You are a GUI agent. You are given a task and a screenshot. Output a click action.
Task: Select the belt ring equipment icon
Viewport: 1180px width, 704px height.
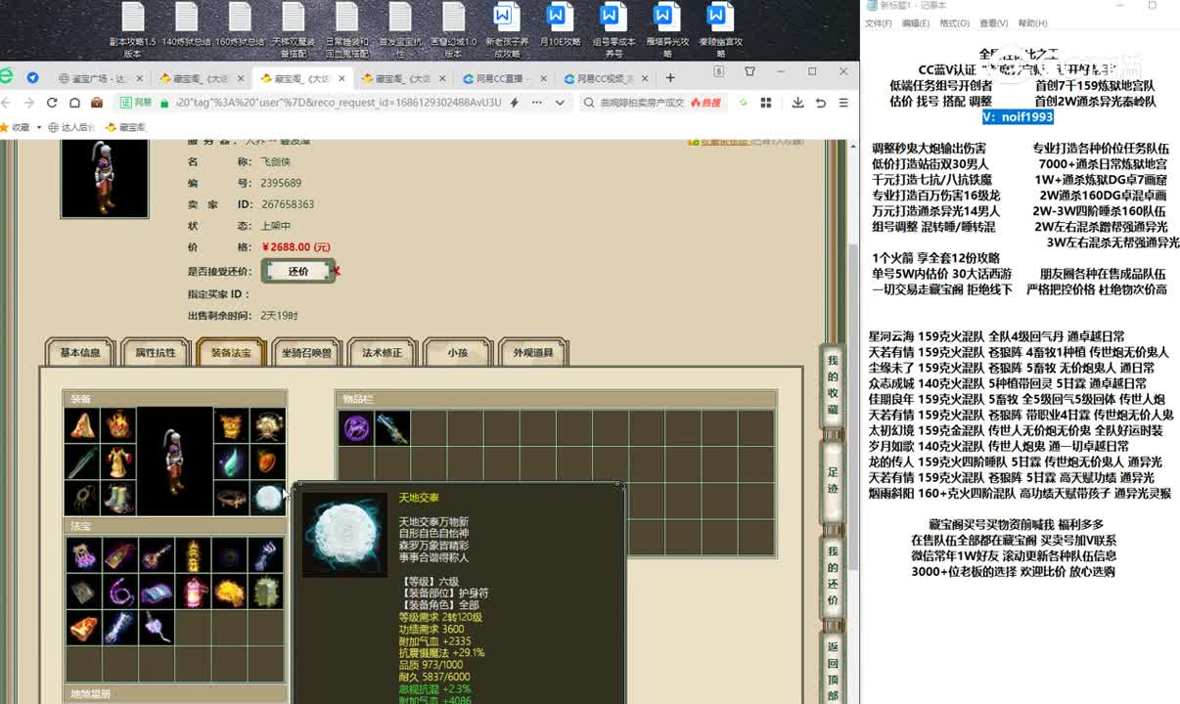click(x=232, y=498)
